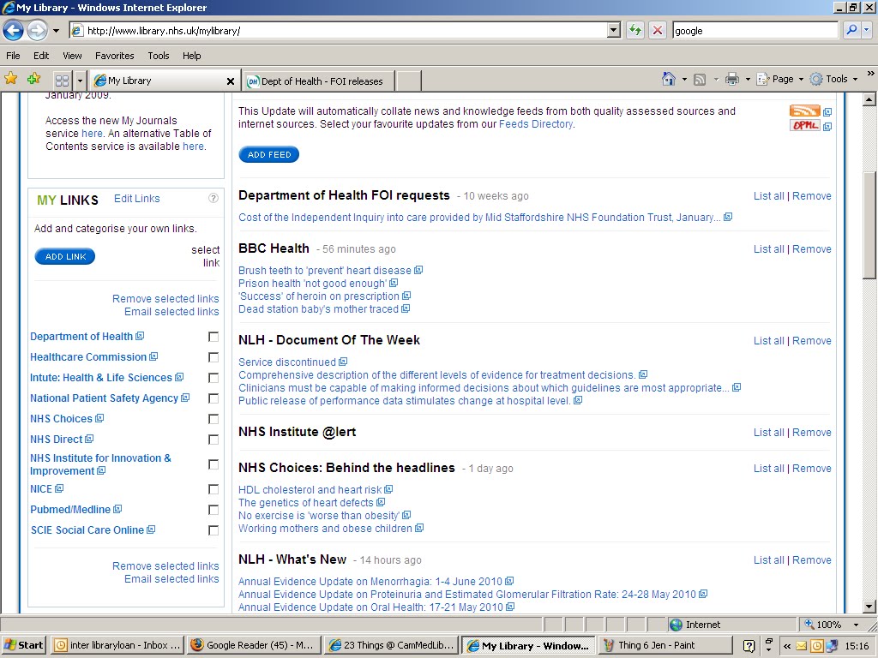The image size is (878, 658).
Task: Enable the NHS Direct checkbox
Action: click(213, 440)
